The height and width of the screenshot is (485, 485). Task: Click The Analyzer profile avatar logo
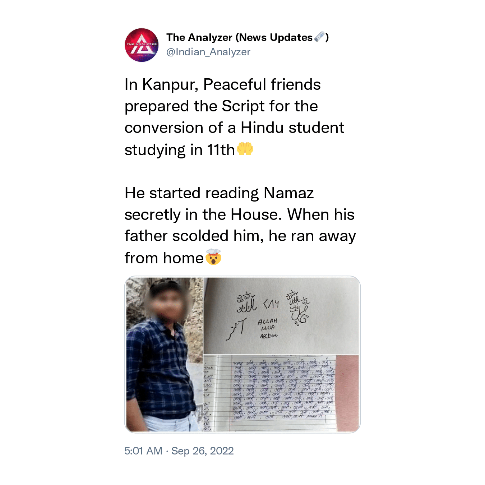(142, 45)
